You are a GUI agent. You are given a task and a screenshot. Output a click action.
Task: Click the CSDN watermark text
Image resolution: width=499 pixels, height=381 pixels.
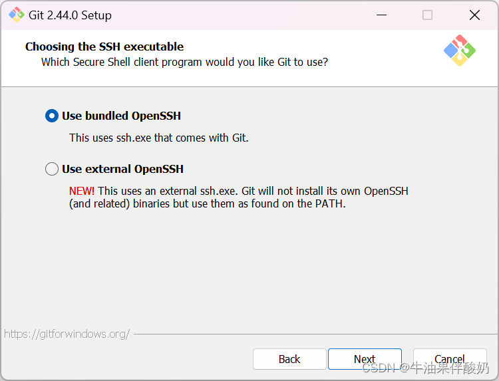coord(426,368)
